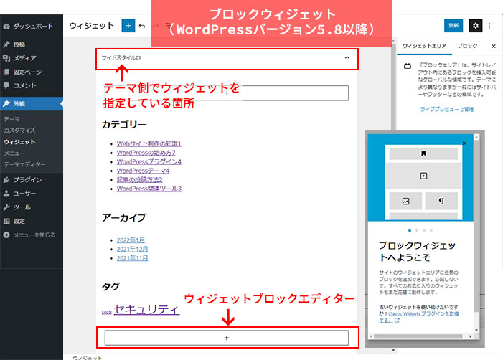
Task: Open the Customize (カスタマイズ) submenu item
Action: point(19,130)
